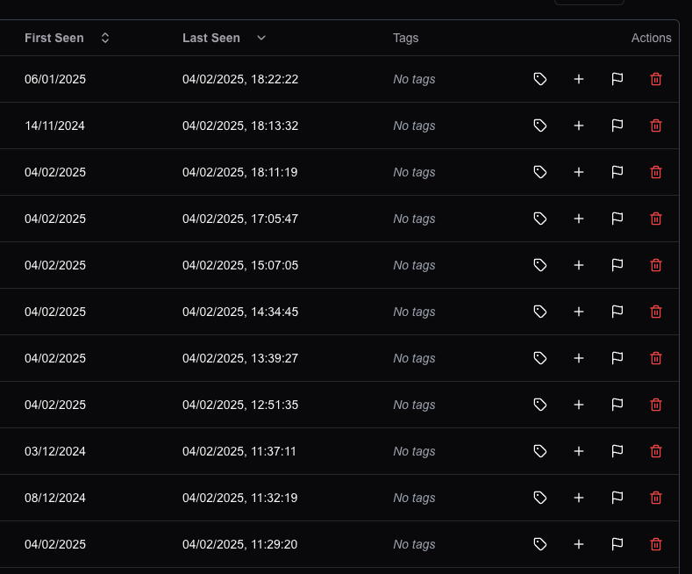Flag the entry last seen 11:29:20
The width and height of the screenshot is (692, 574).
[617, 544]
